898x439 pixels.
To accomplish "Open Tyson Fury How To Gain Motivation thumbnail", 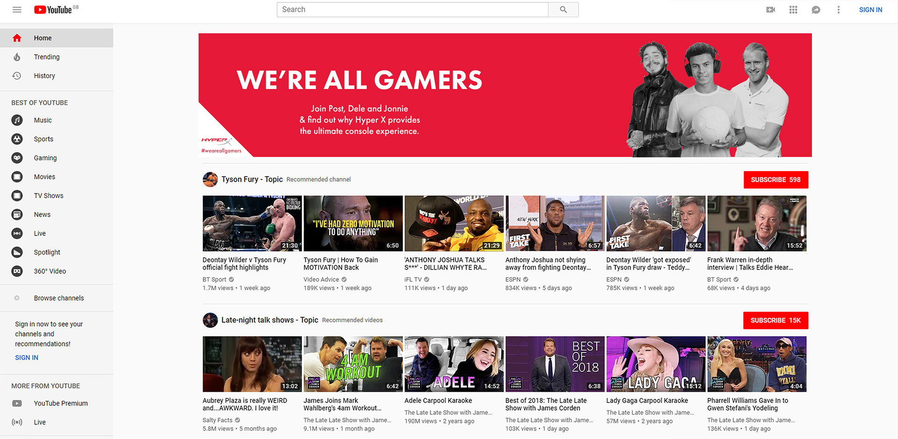I will (353, 223).
